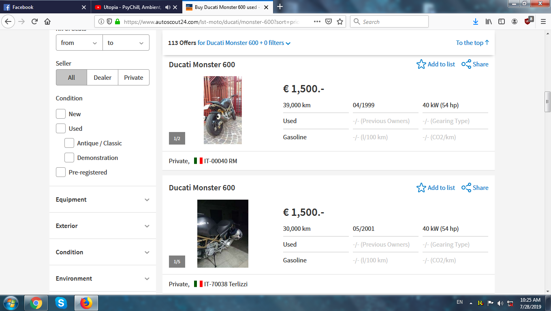The height and width of the screenshot is (311, 551).
Task: Open the Firefox hamburger menu
Action: pyautogui.click(x=543, y=22)
